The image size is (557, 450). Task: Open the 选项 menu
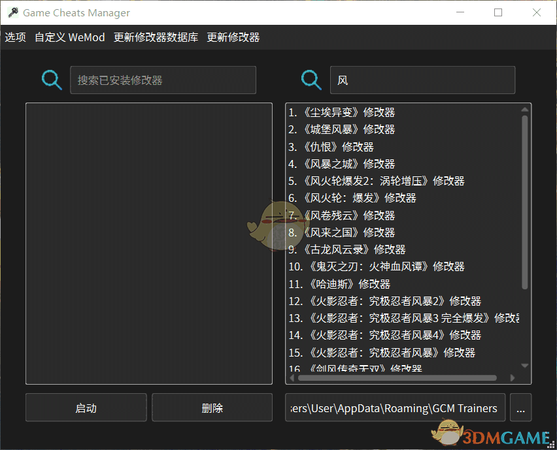click(15, 37)
